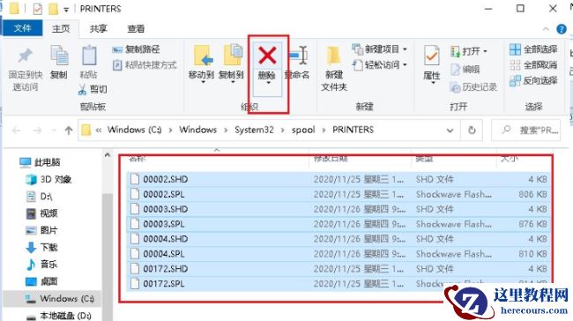Viewport: 573px width, 321px height.
Task: Select the Downloads folder in the navigation pane
Action: (x=41, y=248)
